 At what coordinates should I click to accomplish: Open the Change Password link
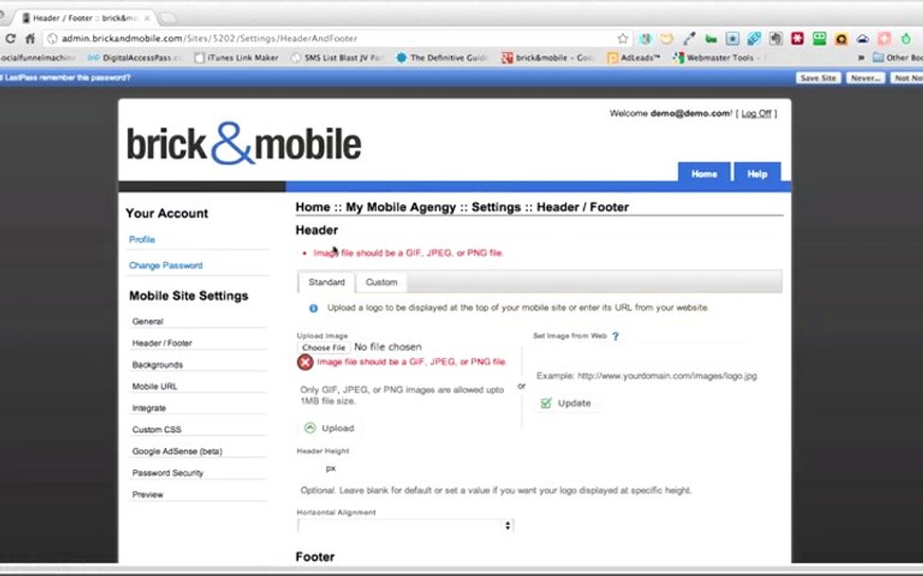165,266
